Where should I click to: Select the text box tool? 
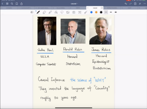coord(80,12)
